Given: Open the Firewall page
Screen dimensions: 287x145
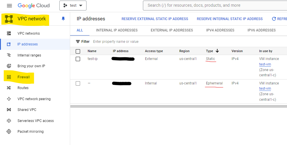Looking at the screenshot, I should [24, 77].
